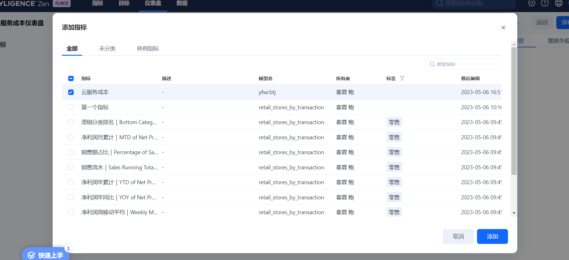Check the 销售额占比 row checkbox

[71, 152]
